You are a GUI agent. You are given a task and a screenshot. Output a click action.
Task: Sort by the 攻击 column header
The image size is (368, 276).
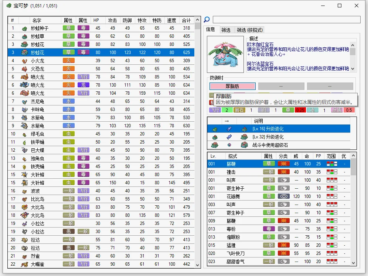pos(113,20)
